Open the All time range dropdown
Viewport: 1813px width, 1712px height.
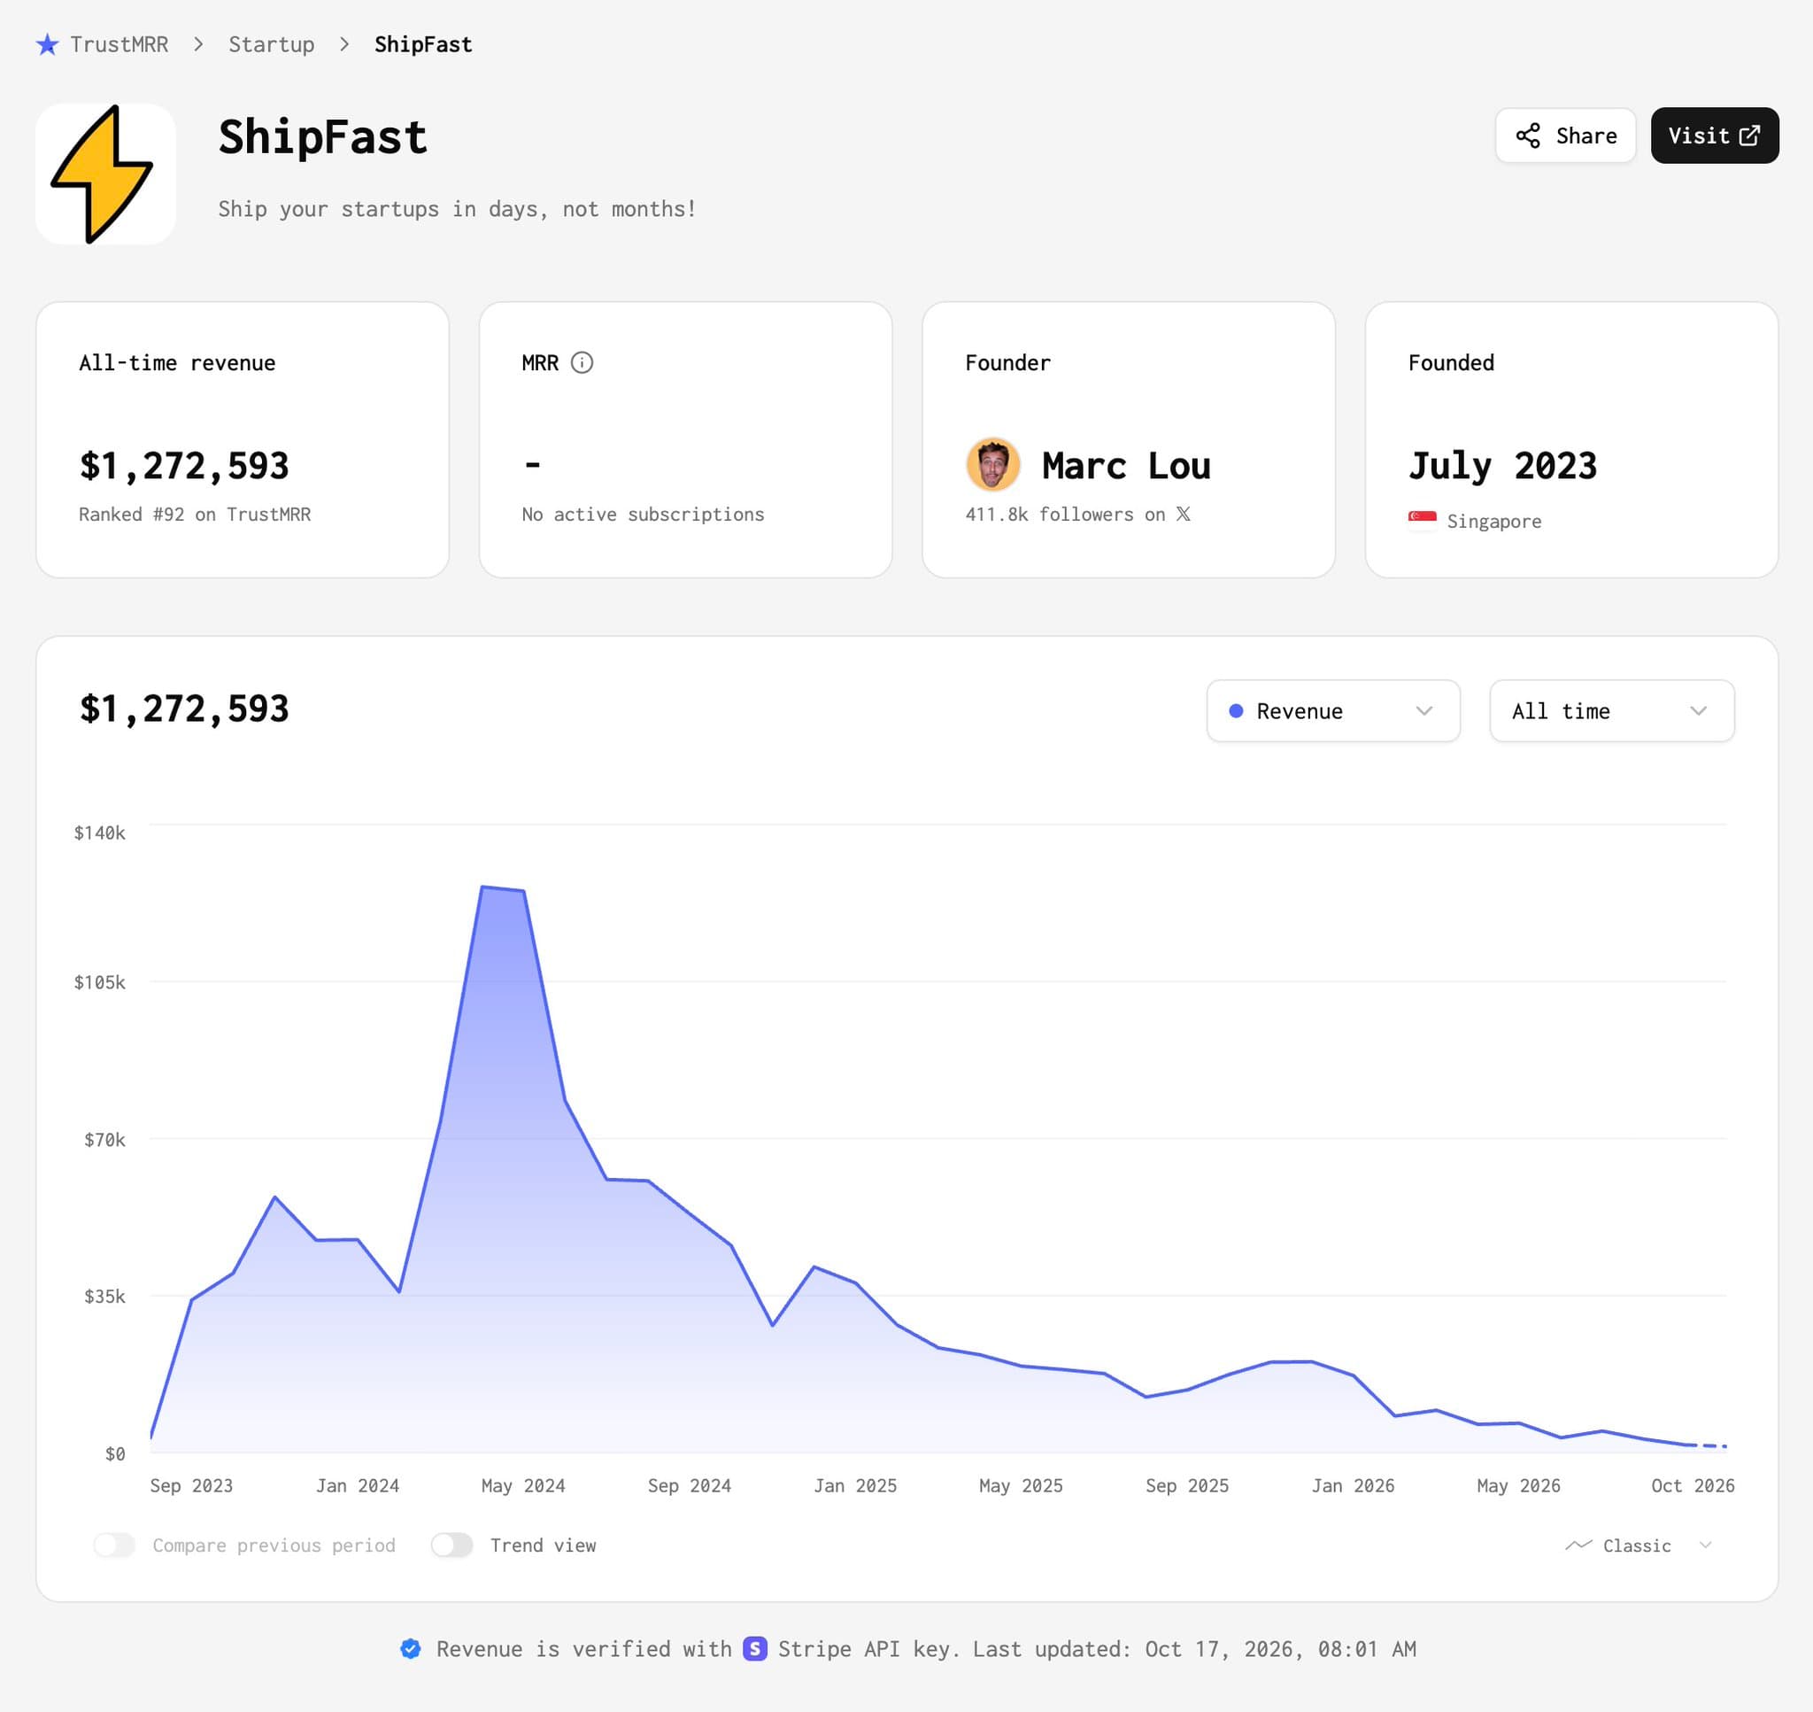[x=1611, y=711]
